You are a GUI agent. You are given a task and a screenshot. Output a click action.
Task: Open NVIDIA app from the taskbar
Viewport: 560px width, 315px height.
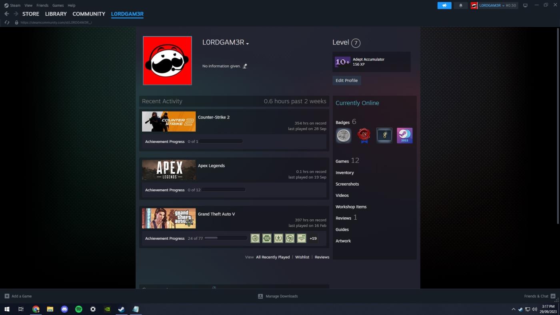(107, 309)
